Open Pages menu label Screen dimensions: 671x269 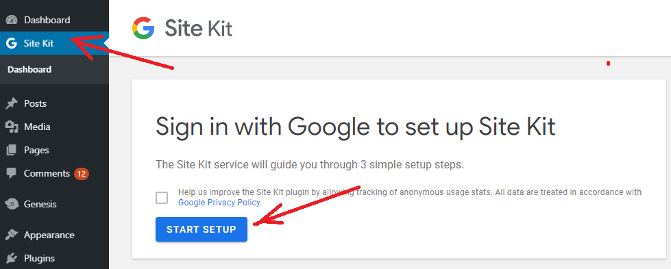(36, 150)
